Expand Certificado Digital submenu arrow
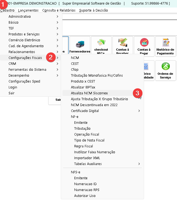This screenshot has height=217, width=177. [x=139, y=111]
